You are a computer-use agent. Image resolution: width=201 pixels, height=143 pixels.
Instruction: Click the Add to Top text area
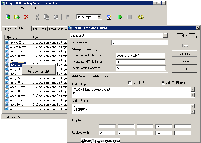pyautogui.click(x=131, y=92)
